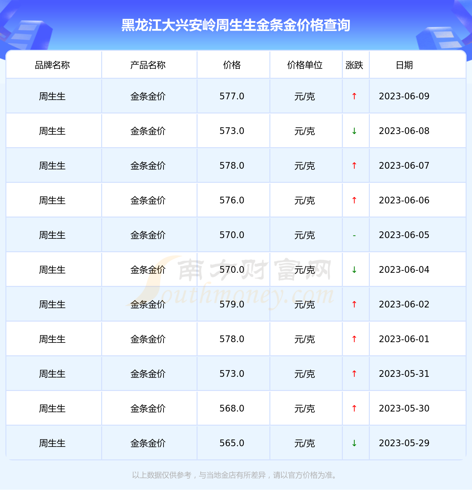Click the red up arrow for 2023-06-06
Screen dimensions: 472x490
354,200
